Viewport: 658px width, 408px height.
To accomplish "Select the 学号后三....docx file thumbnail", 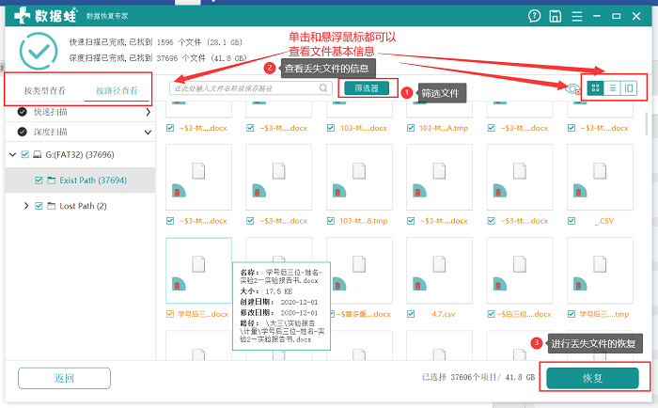I will (199, 271).
